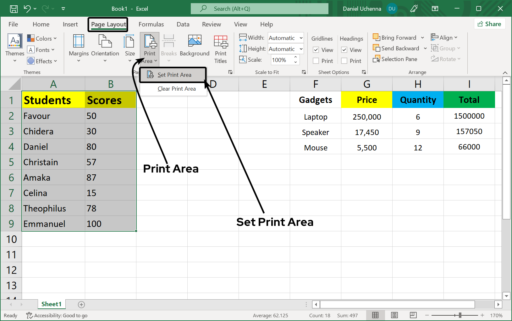Open the Review ribbon tab
Image resolution: width=512 pixels, height=321 pixels.
click(211, 24)
